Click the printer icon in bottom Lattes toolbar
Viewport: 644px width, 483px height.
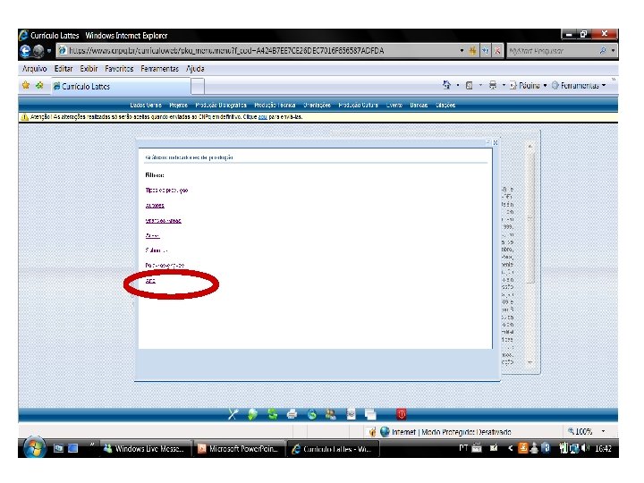click(292, 414)
